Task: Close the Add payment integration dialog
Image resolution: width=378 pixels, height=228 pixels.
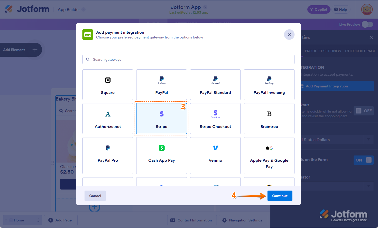Action: [289, 35]
